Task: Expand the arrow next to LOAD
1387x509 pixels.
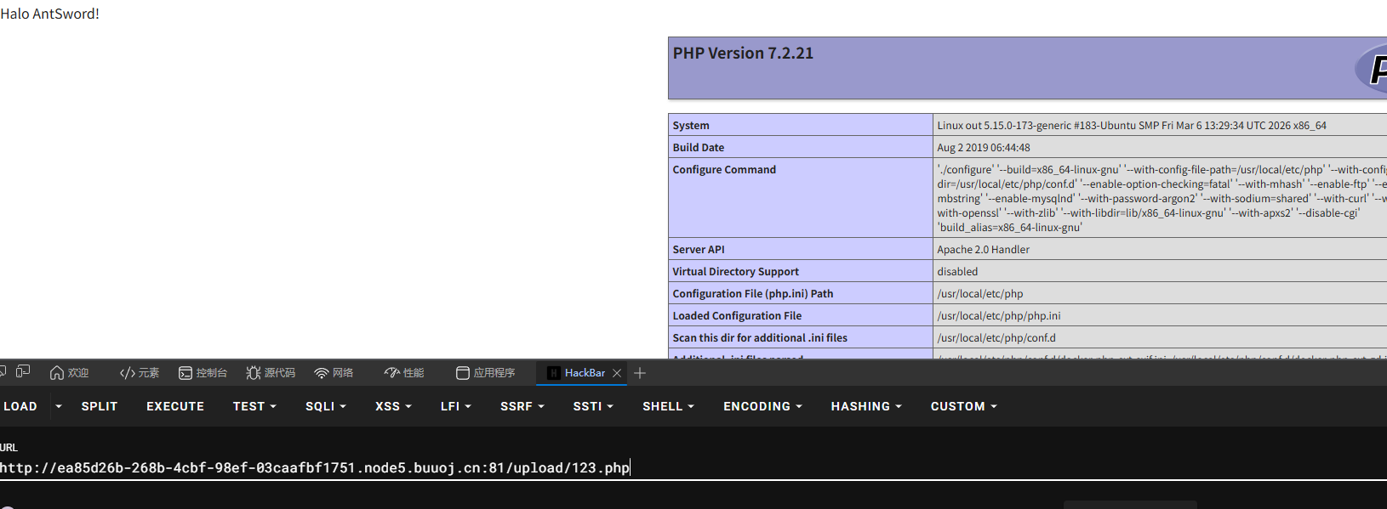Action: click(59, 406)
